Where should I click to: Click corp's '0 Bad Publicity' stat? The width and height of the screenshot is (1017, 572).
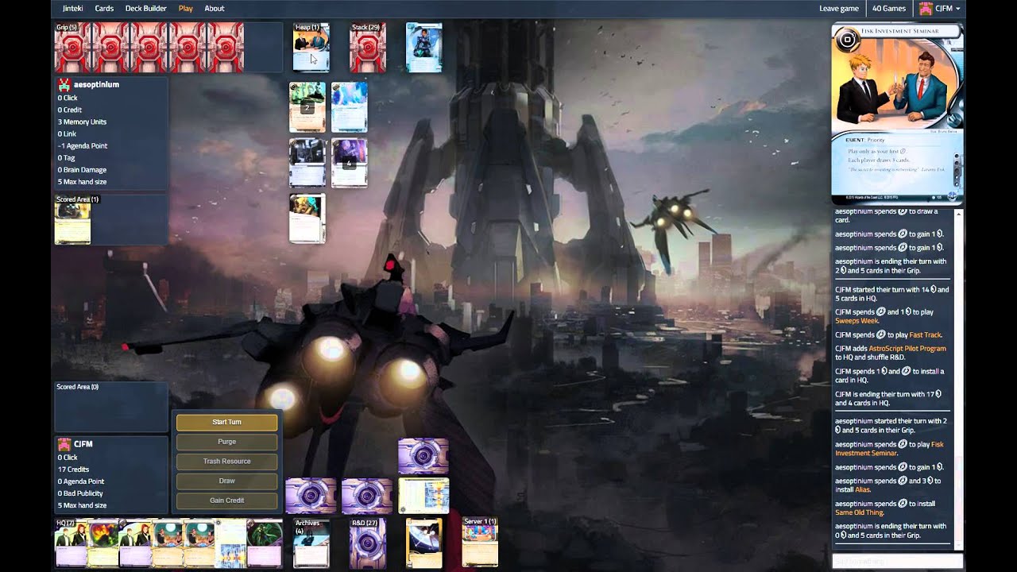(80, 493)
